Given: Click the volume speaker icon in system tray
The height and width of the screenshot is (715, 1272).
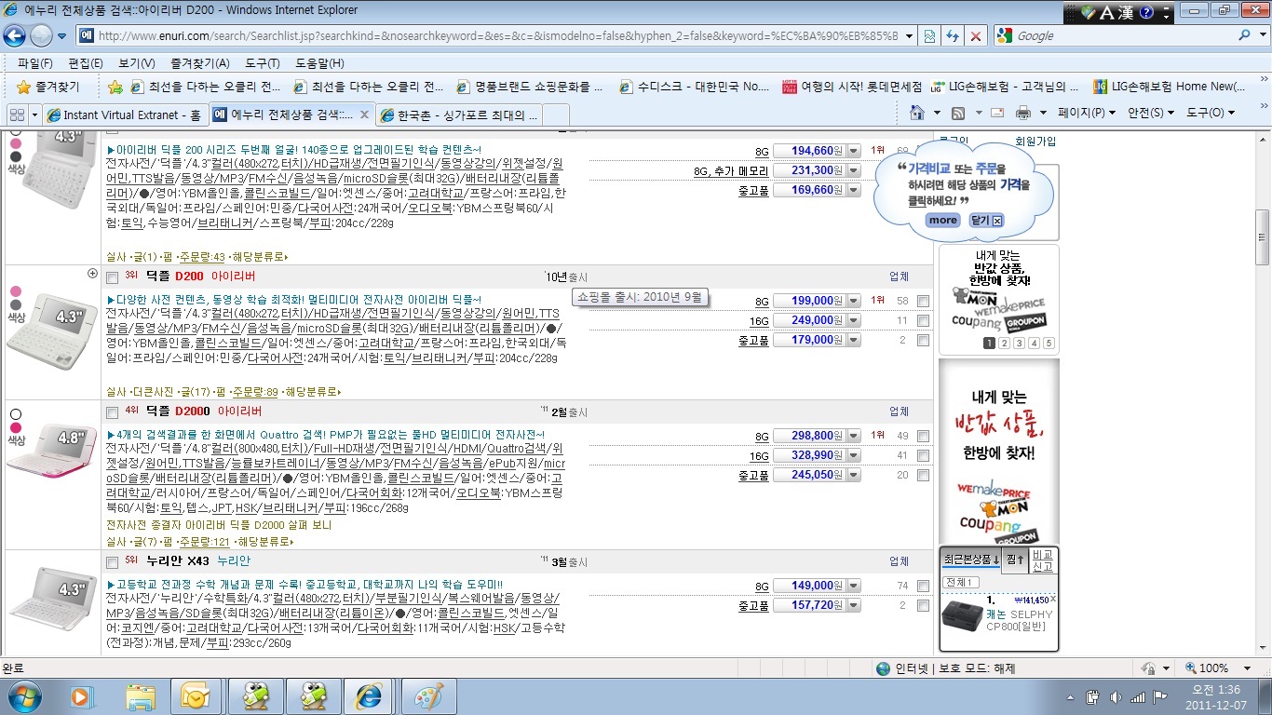Looking at the screenshot, I should [1116, 696].
